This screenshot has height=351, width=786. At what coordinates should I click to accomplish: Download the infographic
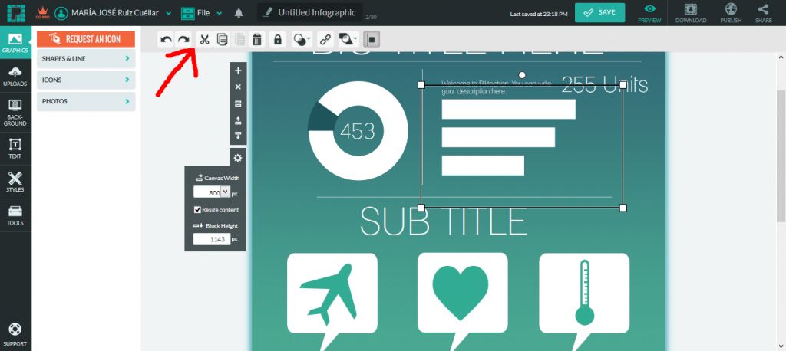click(x=691, y=14)
